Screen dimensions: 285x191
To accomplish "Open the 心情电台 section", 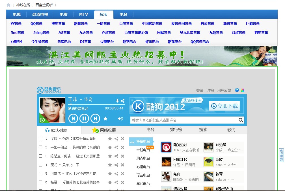I will (143, 167).
